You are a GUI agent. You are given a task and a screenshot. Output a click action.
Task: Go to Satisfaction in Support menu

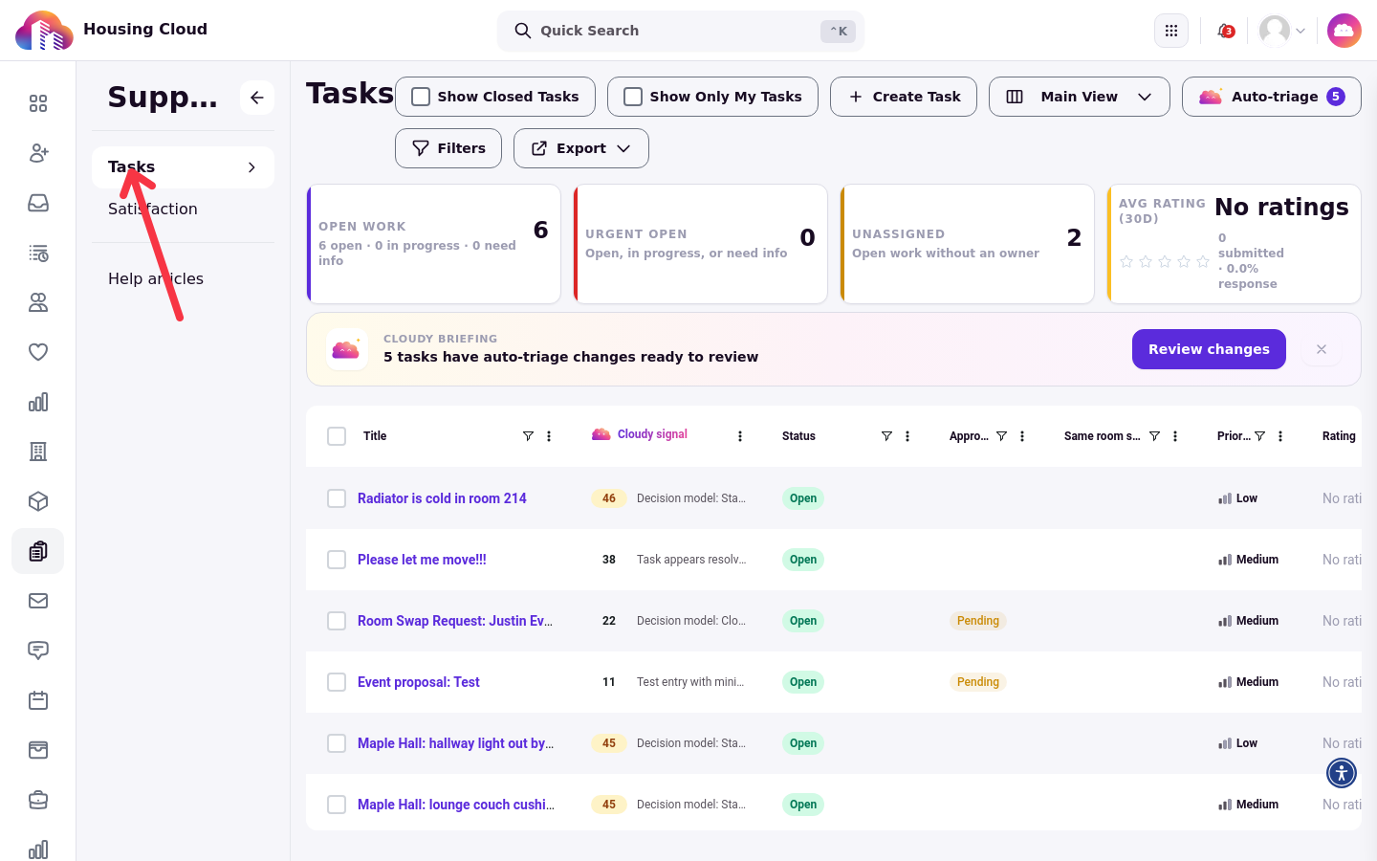[153, 209]
